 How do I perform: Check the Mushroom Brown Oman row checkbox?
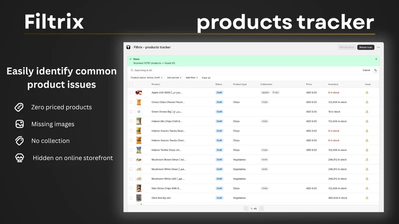(131, 159)
